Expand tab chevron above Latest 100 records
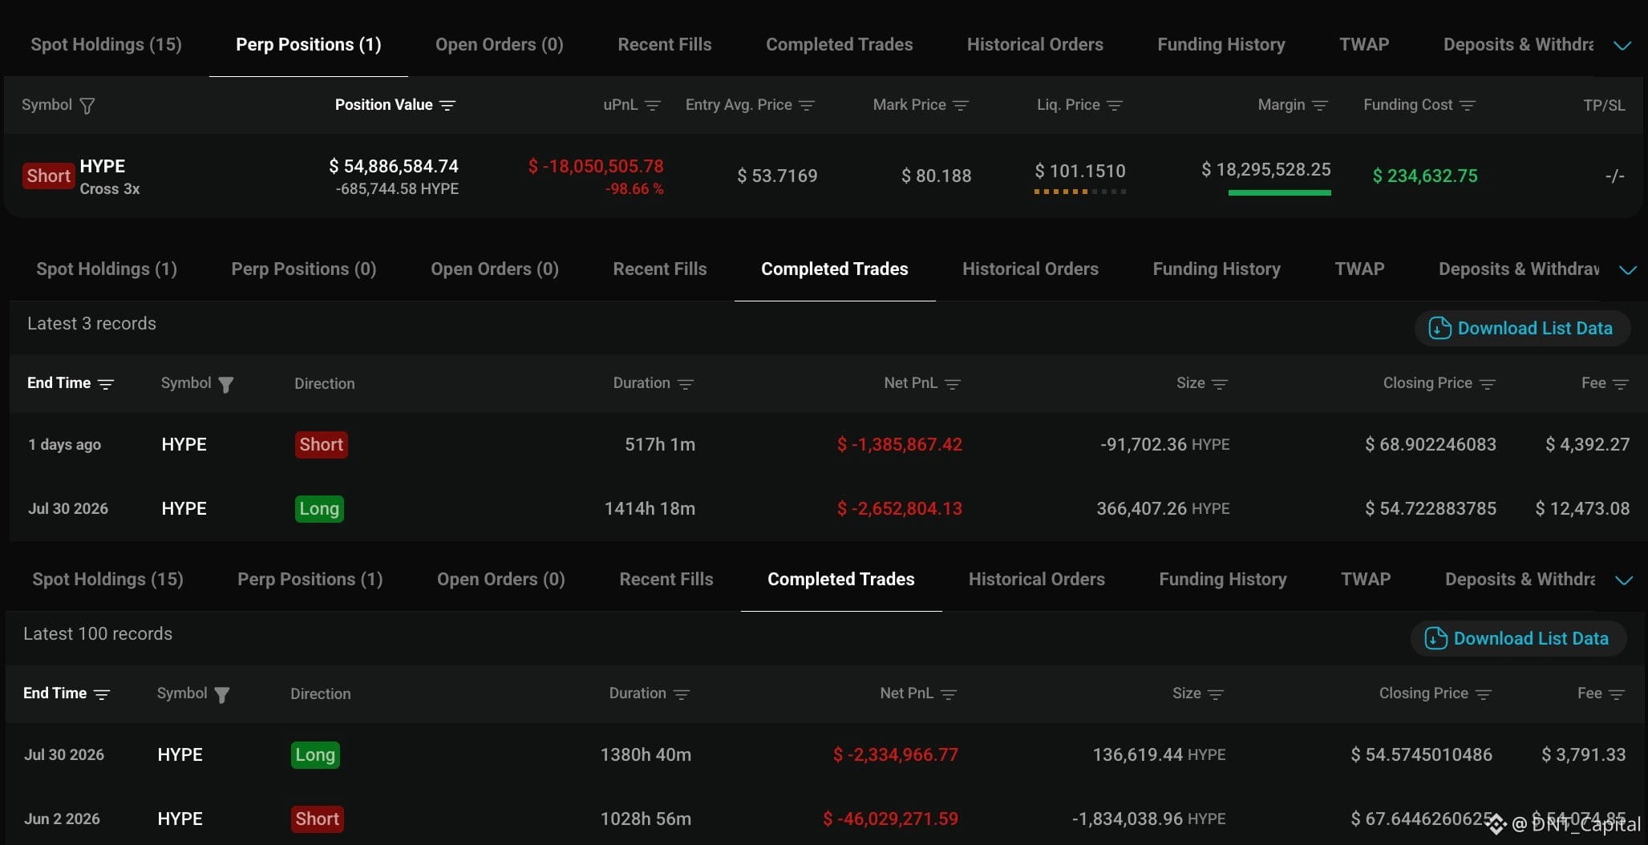The image size is (1648, 845). coord(1624,580)
